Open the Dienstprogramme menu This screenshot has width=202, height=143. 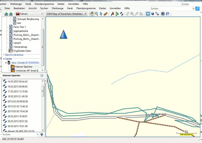[86, 8]
